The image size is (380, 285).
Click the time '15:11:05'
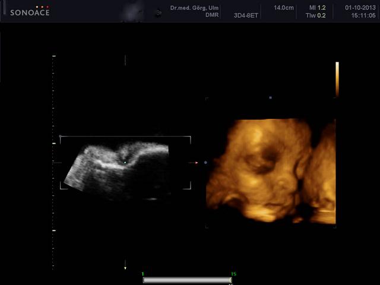point(363,15)
